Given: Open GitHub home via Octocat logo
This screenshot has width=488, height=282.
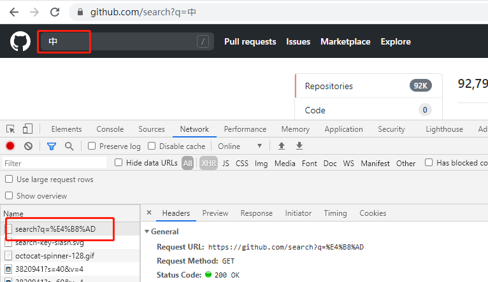Looking at the screenshot, I should 20,41.
